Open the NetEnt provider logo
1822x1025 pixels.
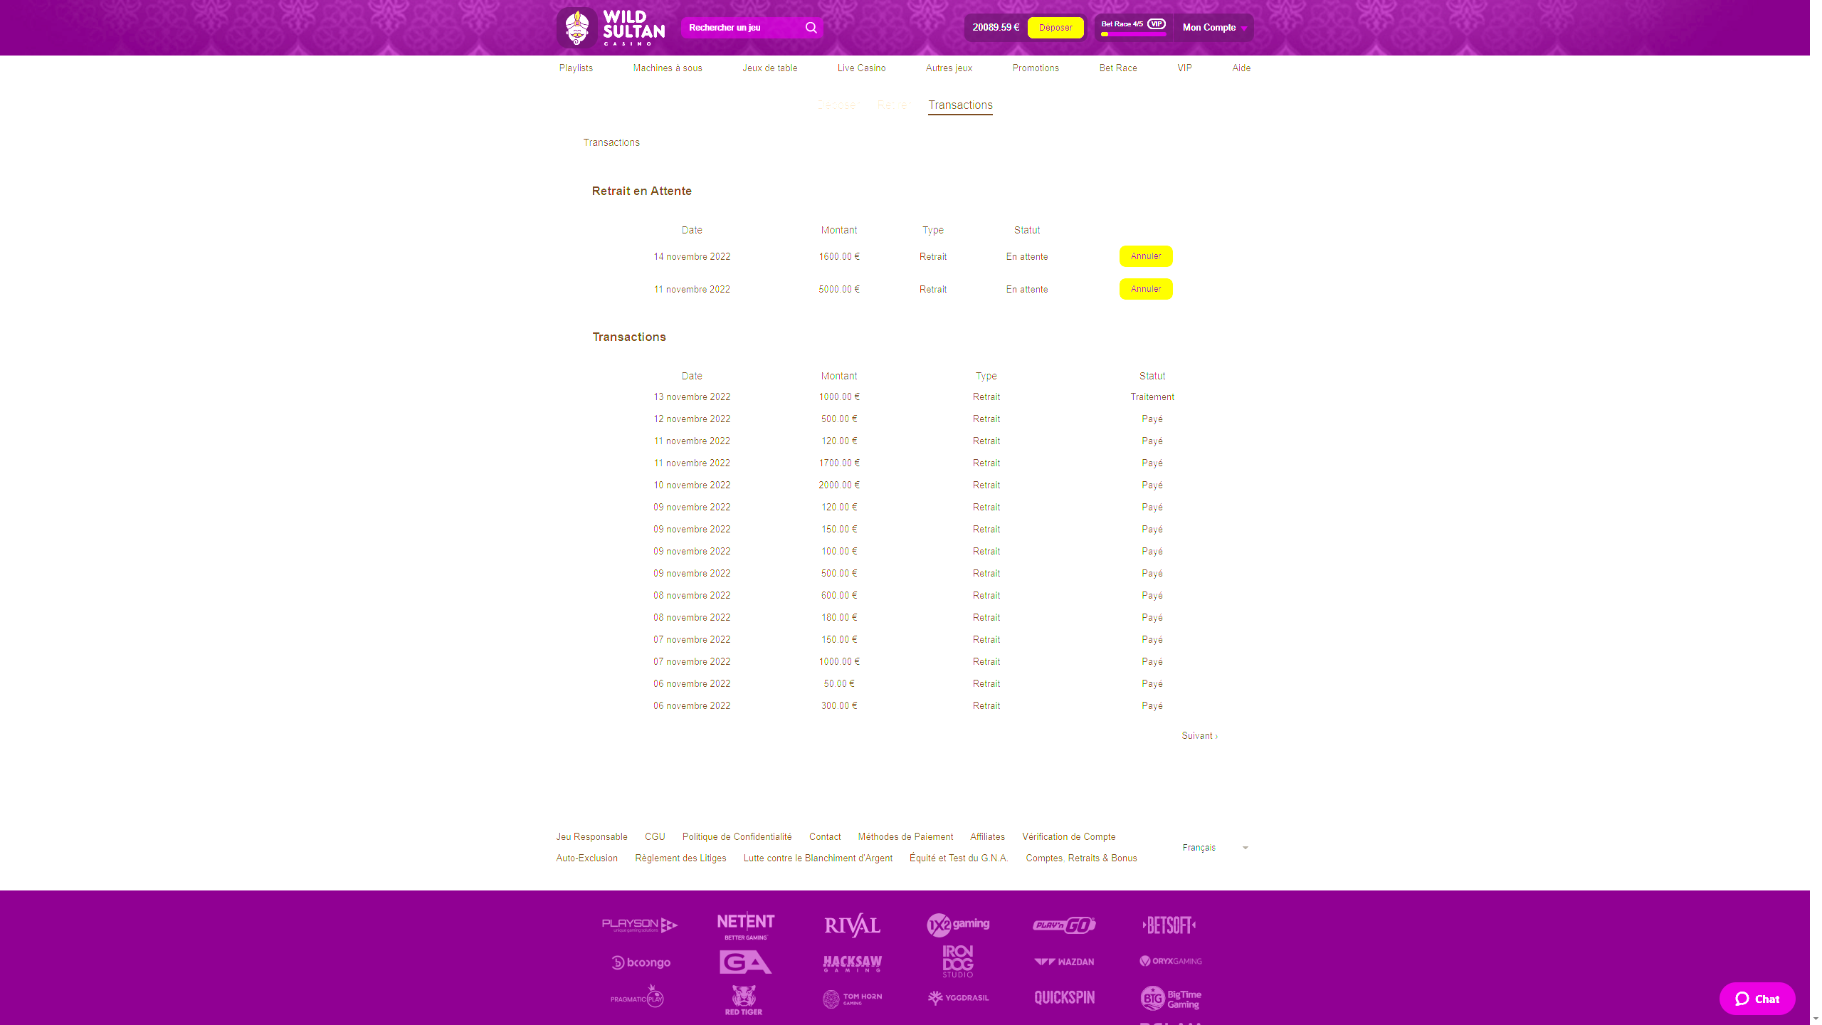(745, 925)
